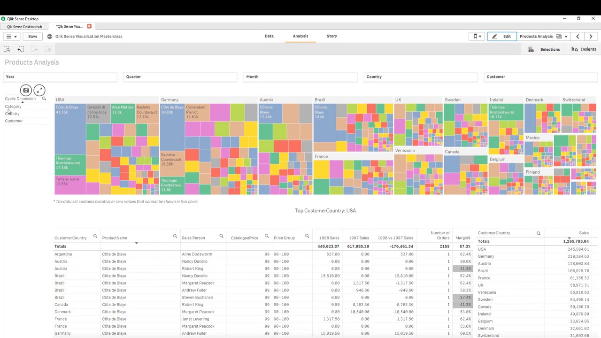The height and width of the screenshot is (338, 601).
Task: Go to the previous sheet
Action: [x=578, y=36]
